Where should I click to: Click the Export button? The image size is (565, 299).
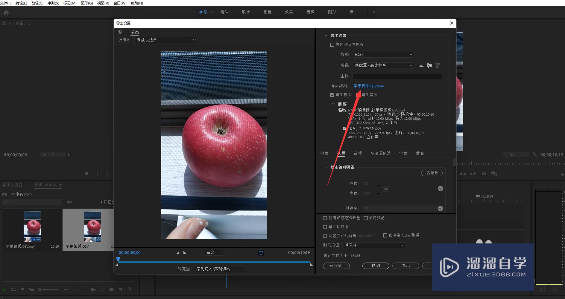point(406,266)
